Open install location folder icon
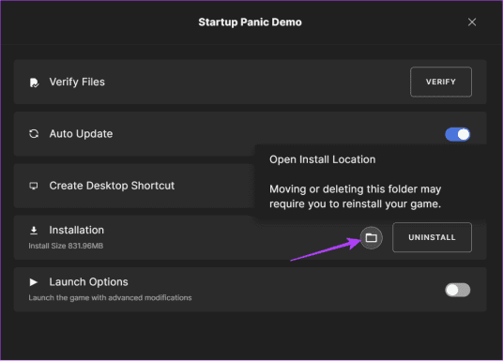This screenshot has width=503, height=361. coord(372,237)
